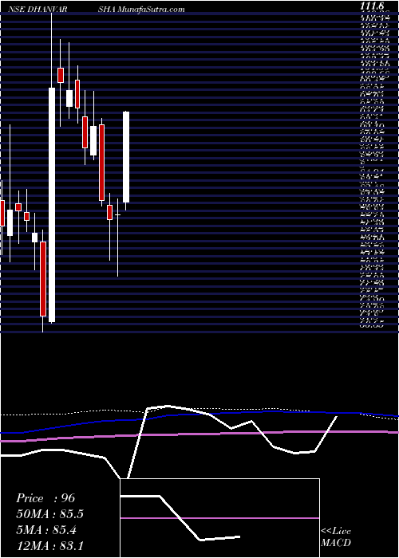This screenshot has width=399, height=558.
Task: Click the 'NSE DHANVARSHA MunafaSutra.com' chart title
Action: pyautogui.click(x=96, y=10)
